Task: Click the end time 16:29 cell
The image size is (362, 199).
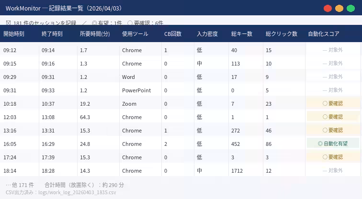Action: (x=48, y=144)
